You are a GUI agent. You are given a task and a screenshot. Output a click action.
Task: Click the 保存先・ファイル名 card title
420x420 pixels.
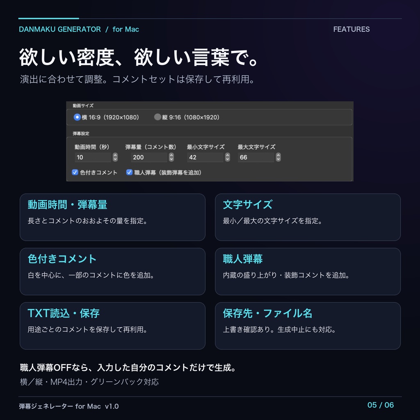coord(267,313)
